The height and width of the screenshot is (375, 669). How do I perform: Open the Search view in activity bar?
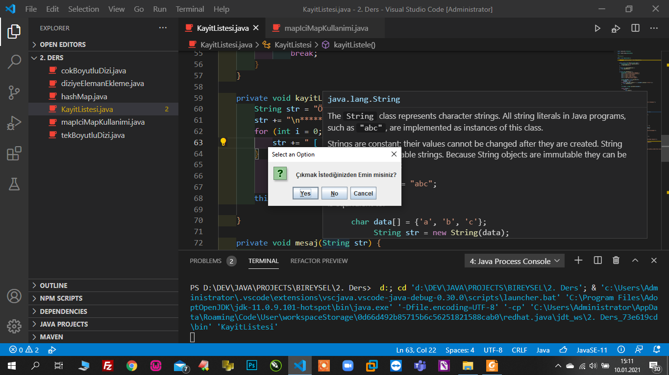click(x=14, y=62)
